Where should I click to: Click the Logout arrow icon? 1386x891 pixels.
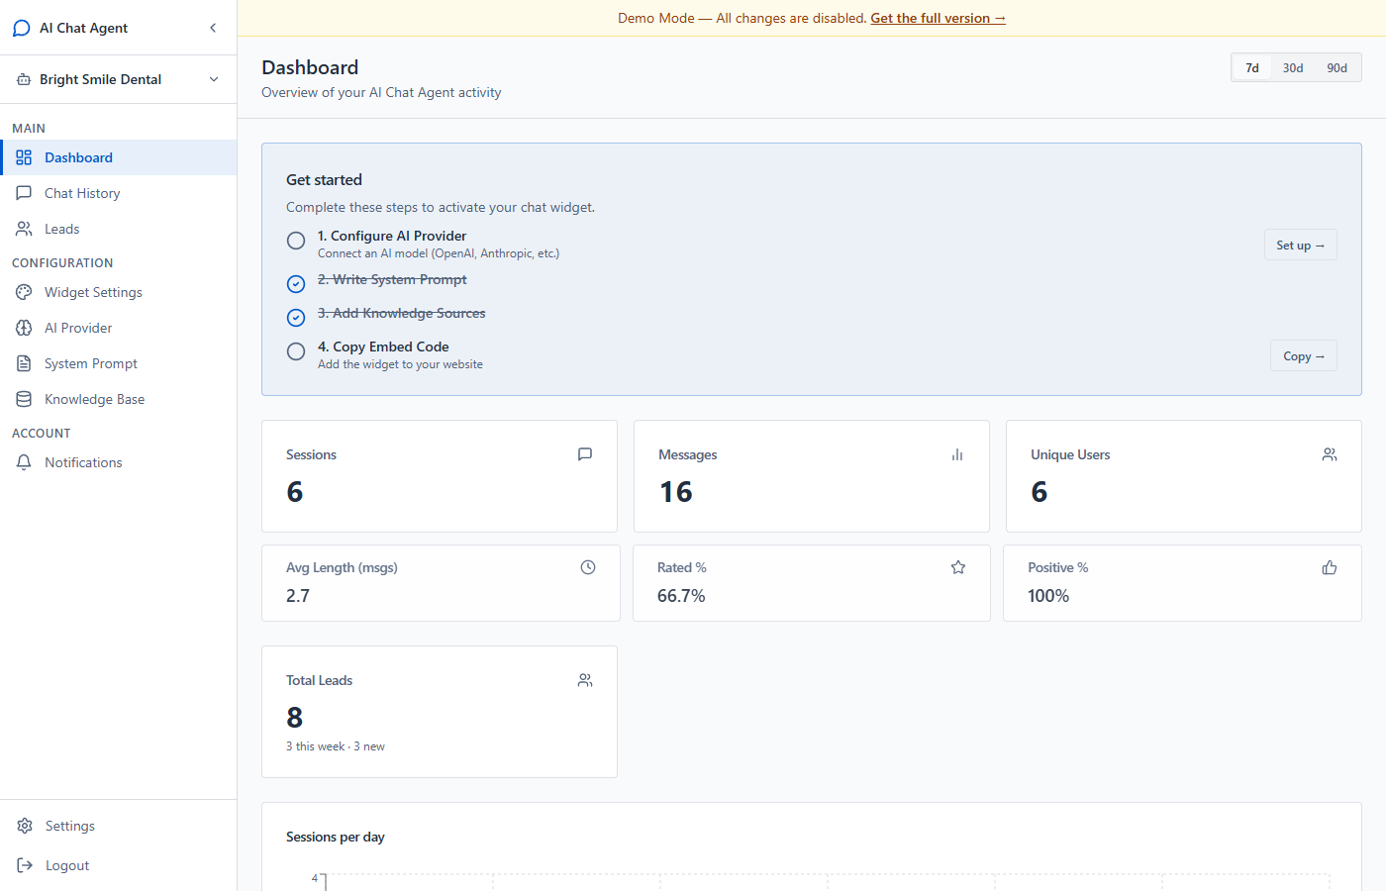(x=25, y=865)
